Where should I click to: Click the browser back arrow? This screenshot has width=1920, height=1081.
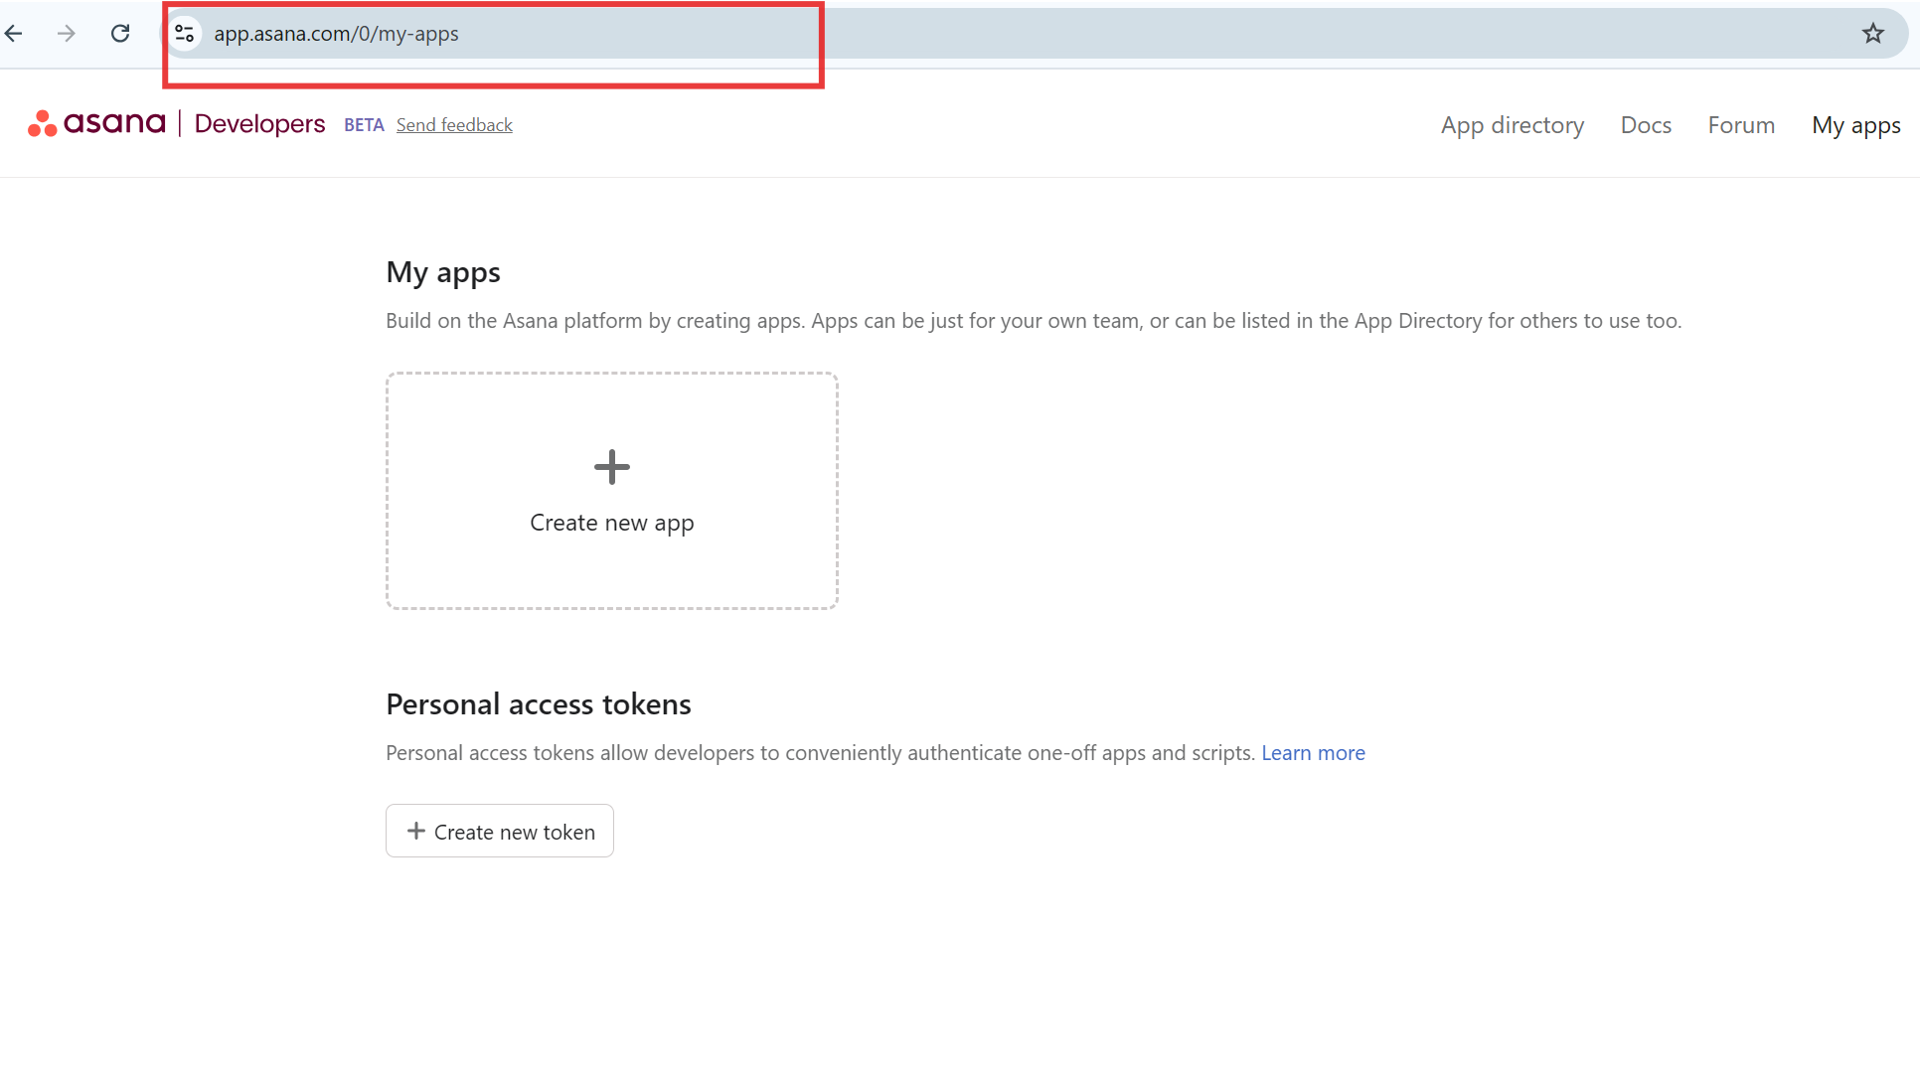point(14,34)
